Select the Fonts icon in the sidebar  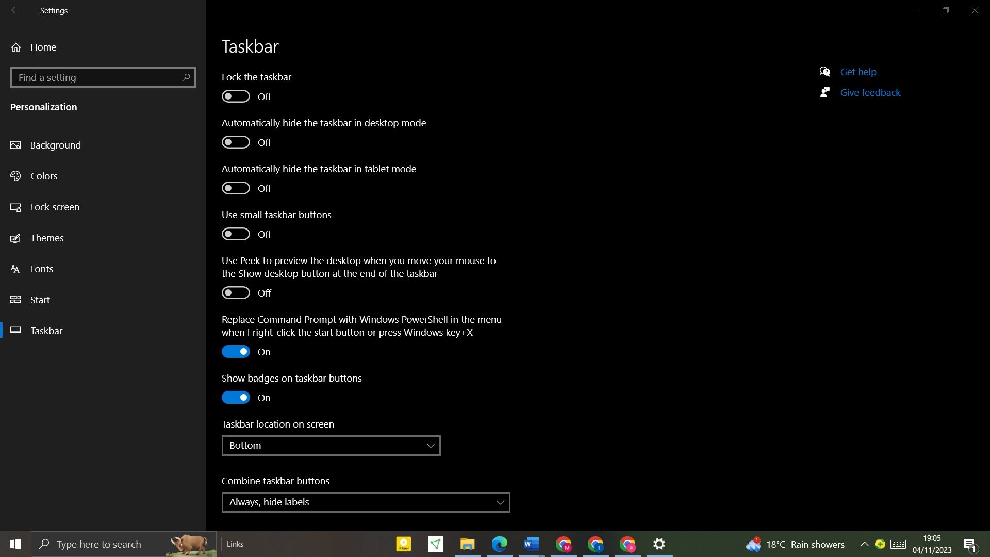(x=15, y=269)
